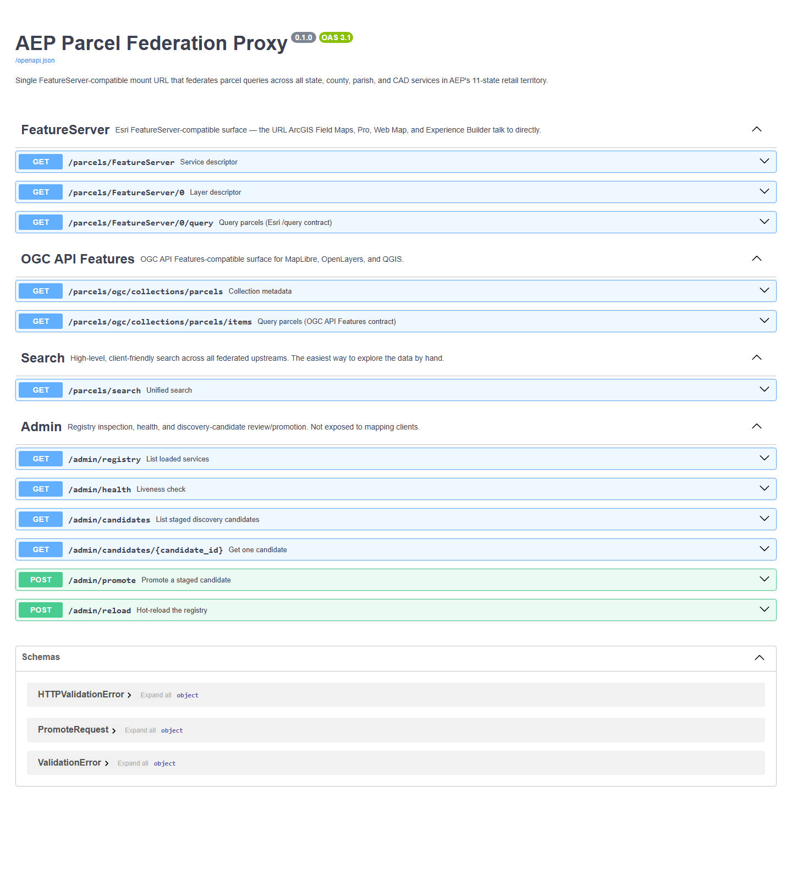This screenshot has height=880, width=792.
Task: Open the /parcels/search endpoint path
Action: coord(105,391)
